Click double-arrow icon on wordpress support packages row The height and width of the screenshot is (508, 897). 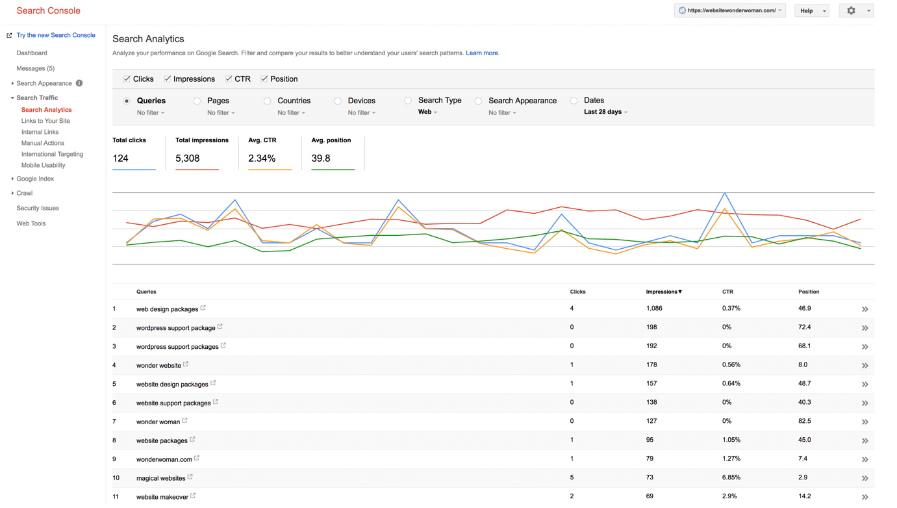pyautogui.click(x=865, y=347)
